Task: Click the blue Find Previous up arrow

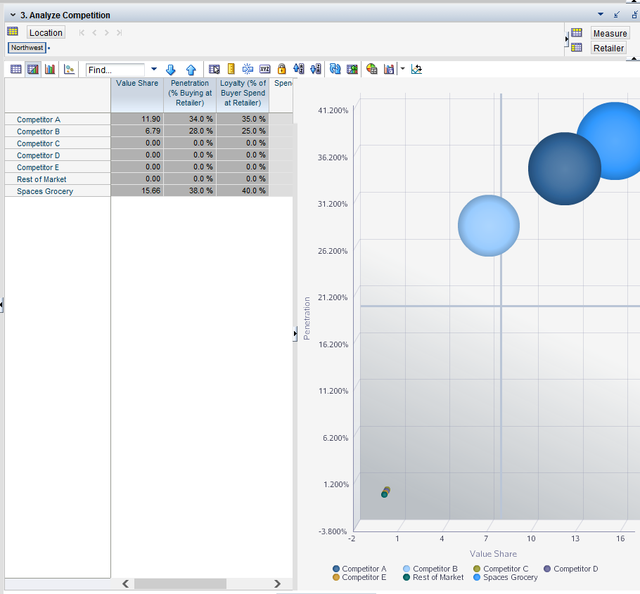Action: [x=191, y=69]
